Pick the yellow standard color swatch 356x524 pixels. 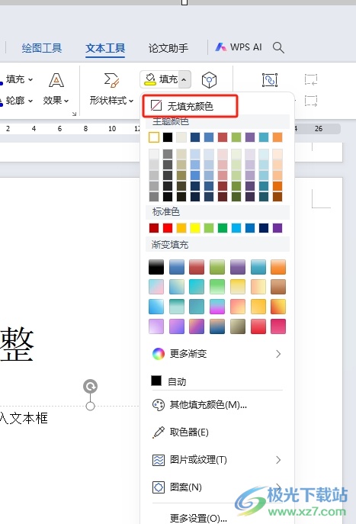click(x=195, y=228)
